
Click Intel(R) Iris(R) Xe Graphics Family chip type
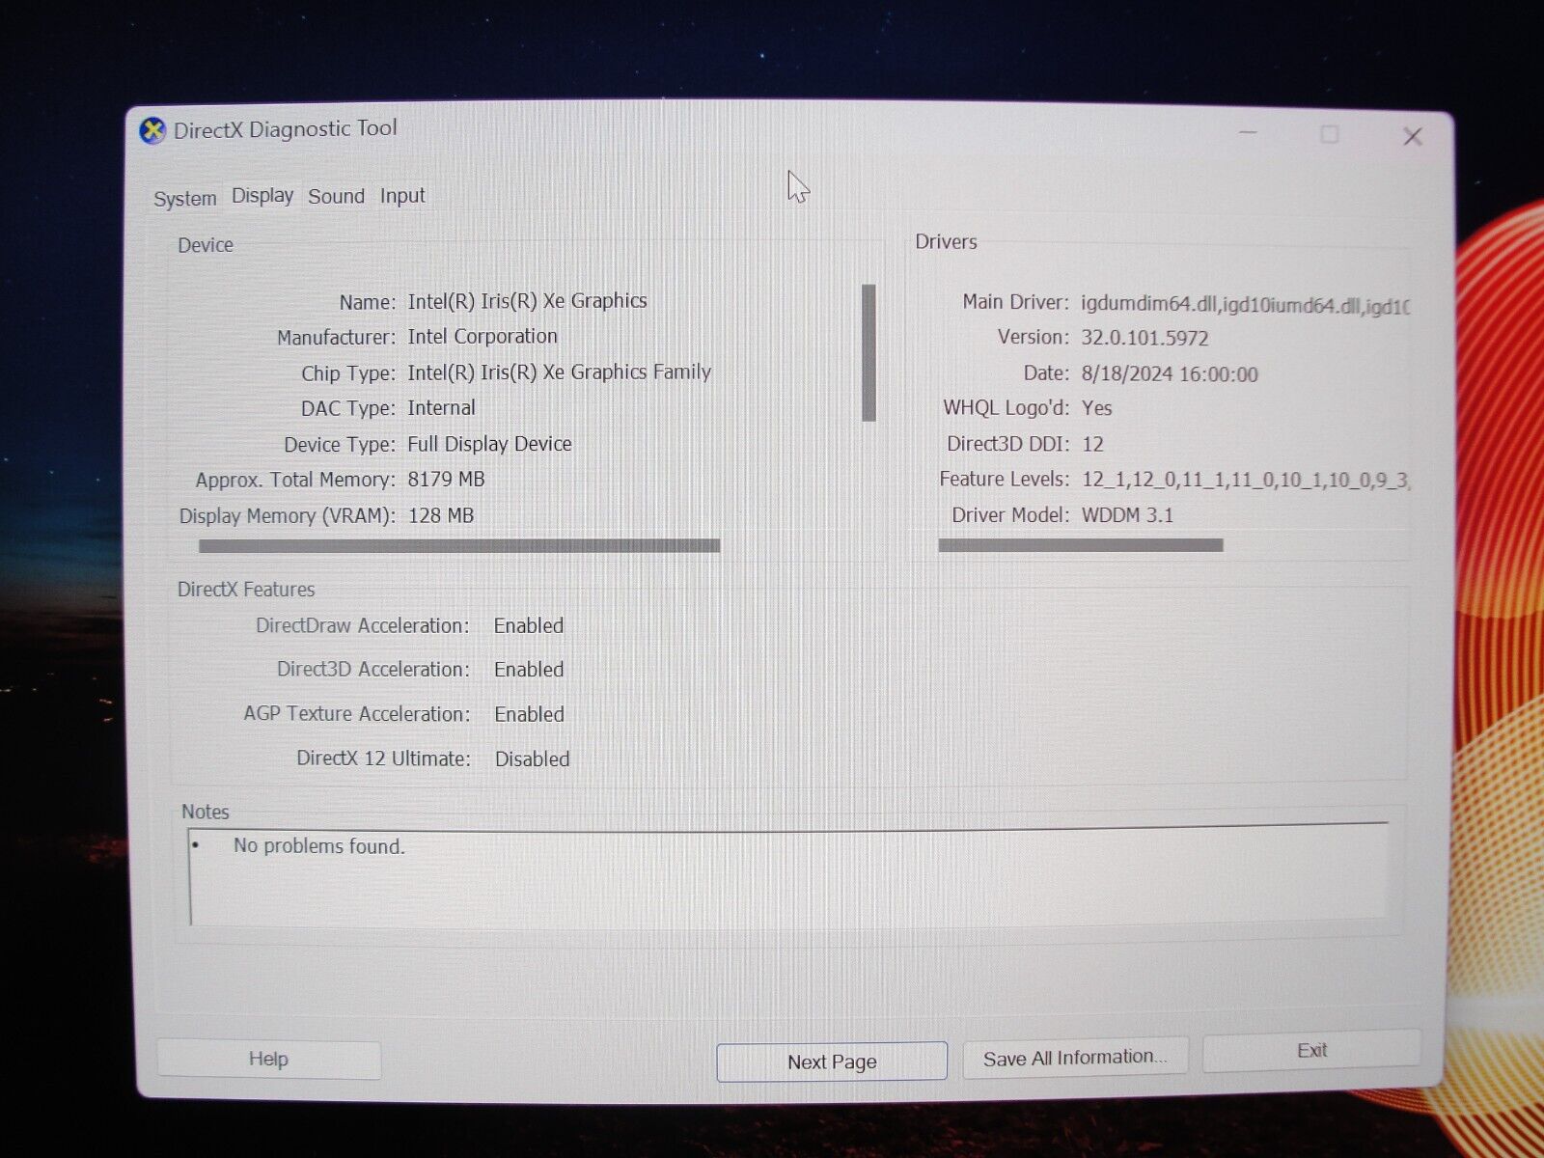559,372
